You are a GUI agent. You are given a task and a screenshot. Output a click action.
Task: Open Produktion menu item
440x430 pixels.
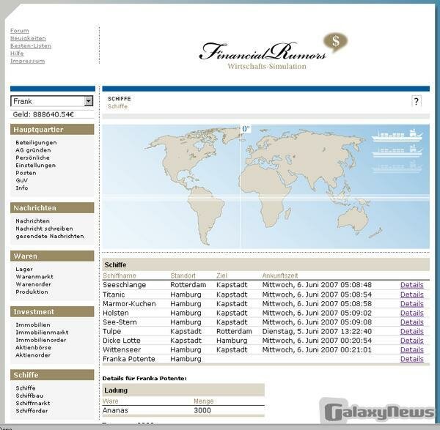click(32, 292)
